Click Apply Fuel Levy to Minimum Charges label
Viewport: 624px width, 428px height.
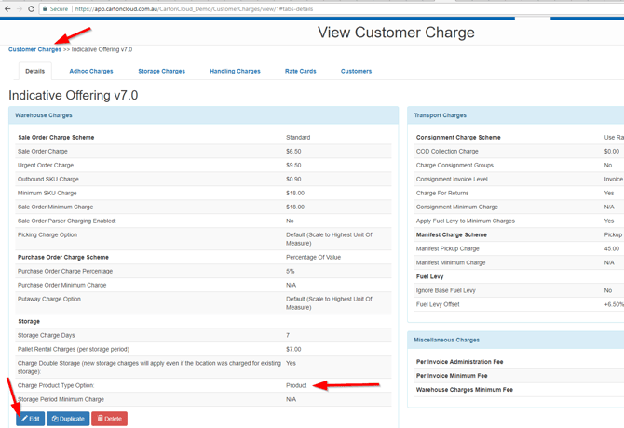[x=466, y=221]
